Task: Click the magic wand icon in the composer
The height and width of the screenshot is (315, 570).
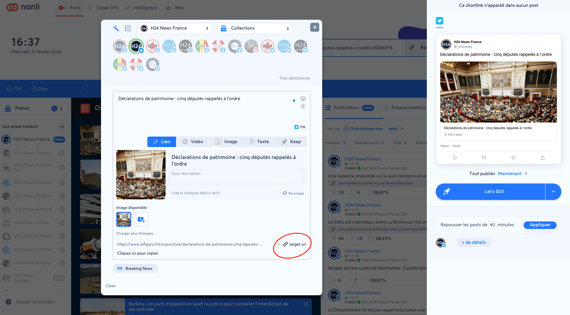Action: (116, 28)
